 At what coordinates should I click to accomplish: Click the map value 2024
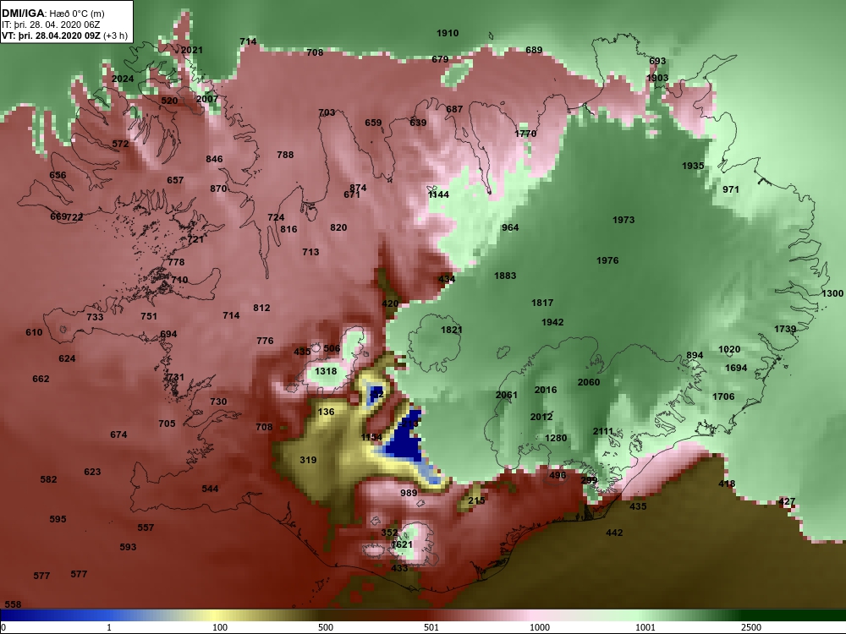click(x=123, y=79)
